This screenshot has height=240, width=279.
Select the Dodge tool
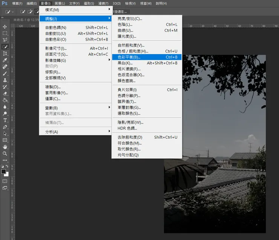point(5,114)
